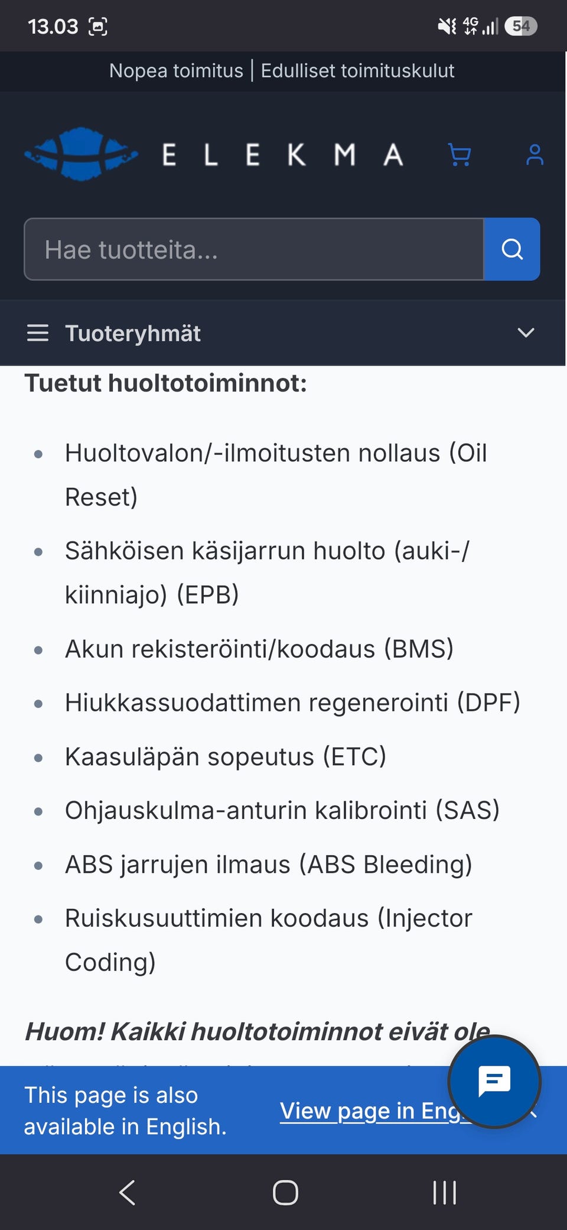
Task: Open the shopping cart
Action: click(x=460, y=155)
